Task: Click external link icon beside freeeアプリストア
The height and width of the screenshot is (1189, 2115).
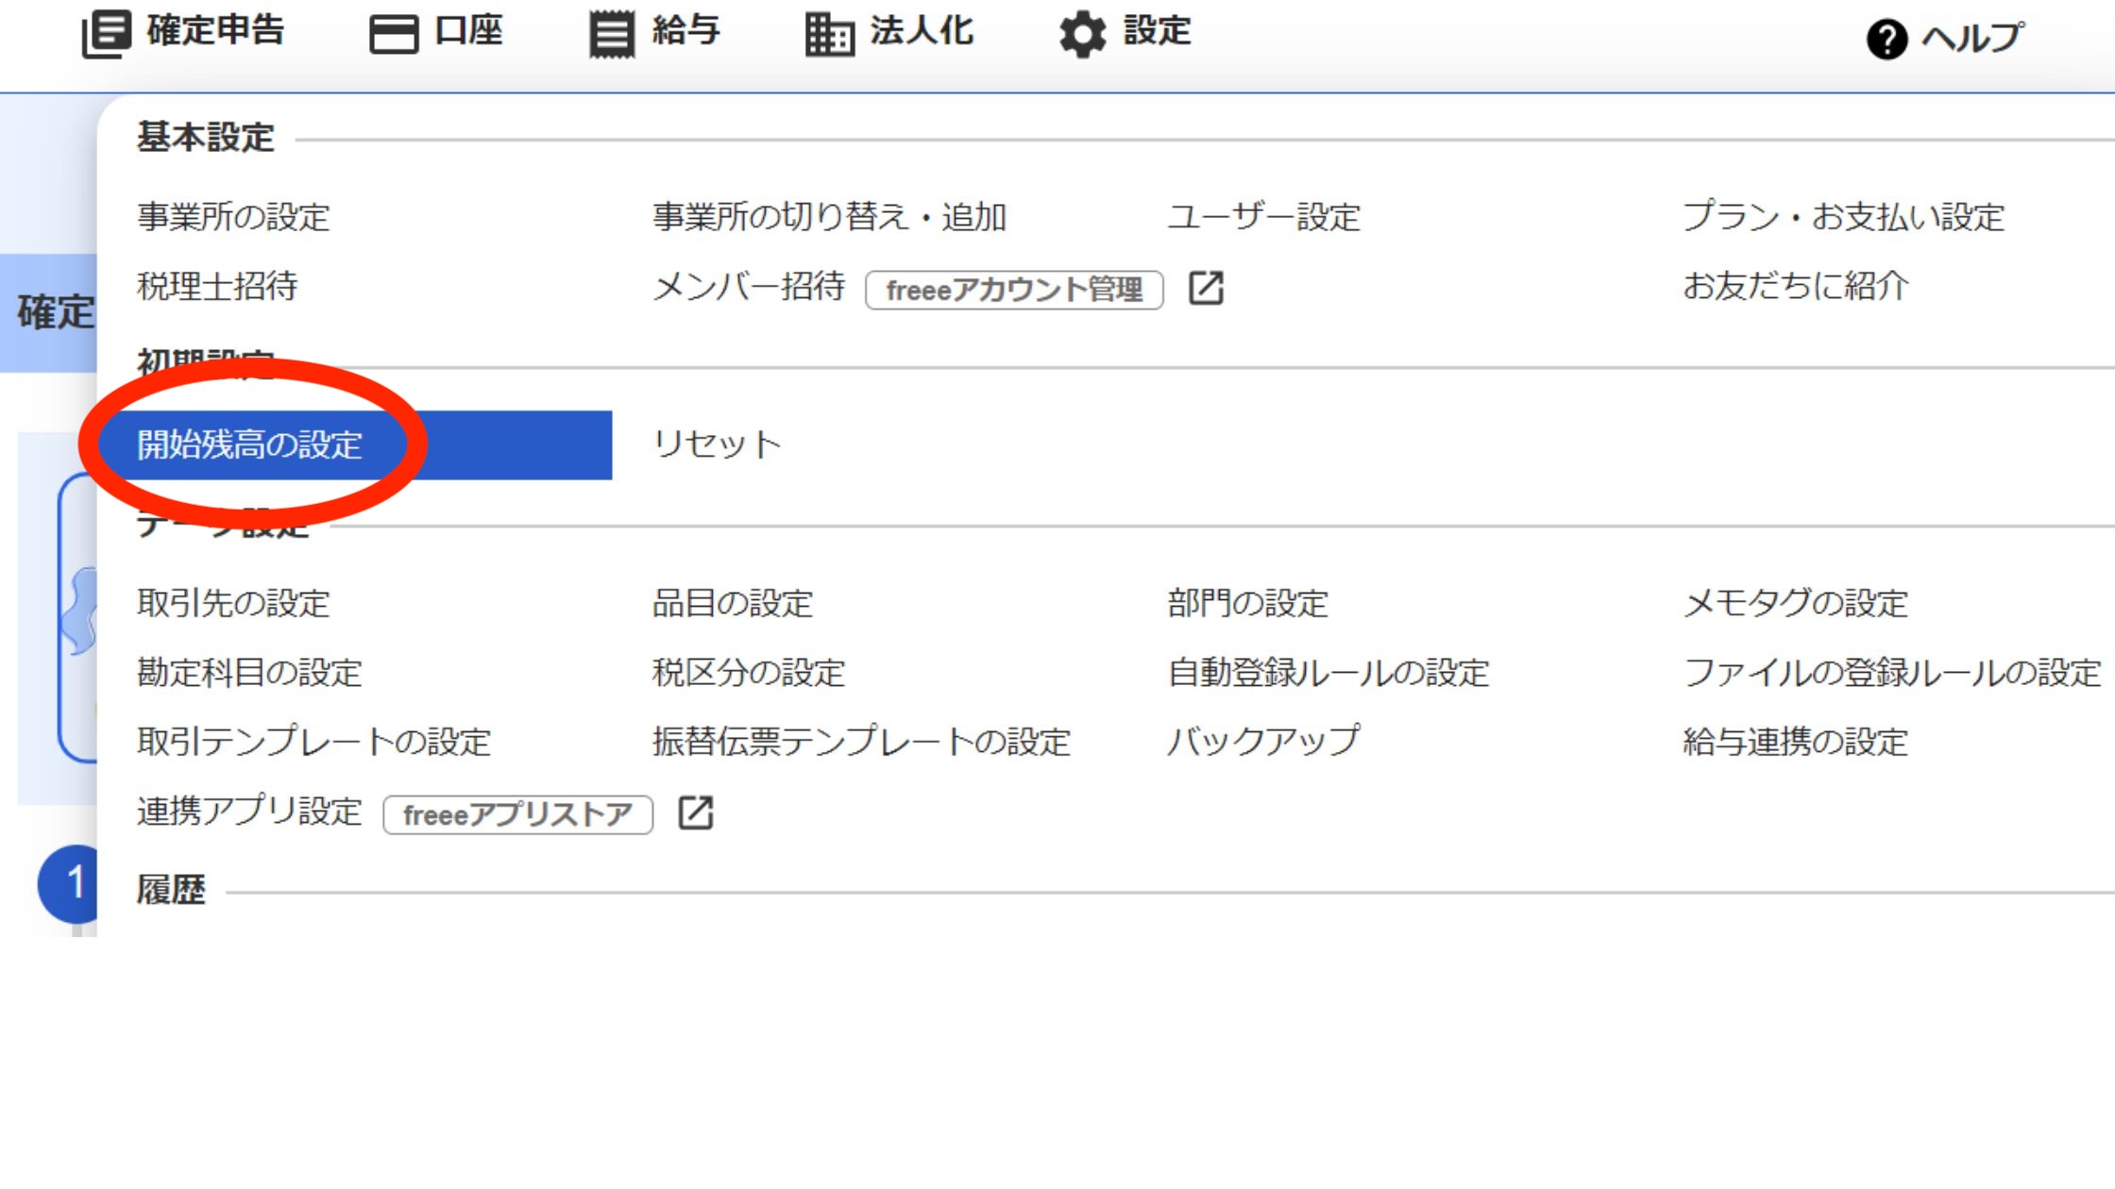Action: (x=696, y=812)
